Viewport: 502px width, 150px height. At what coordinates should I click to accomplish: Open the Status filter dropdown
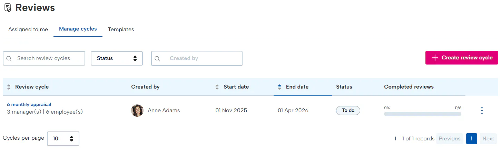[x=117, y=58]
